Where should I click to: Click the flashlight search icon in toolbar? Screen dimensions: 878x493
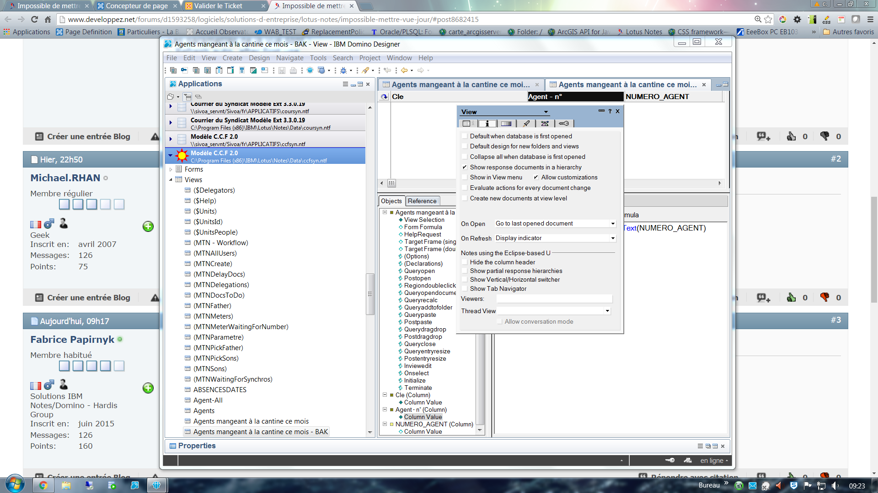click(365, 70)
